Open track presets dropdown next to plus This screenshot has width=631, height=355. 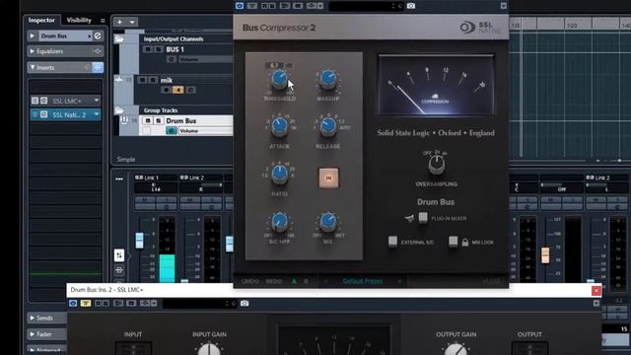click(132, 22)
